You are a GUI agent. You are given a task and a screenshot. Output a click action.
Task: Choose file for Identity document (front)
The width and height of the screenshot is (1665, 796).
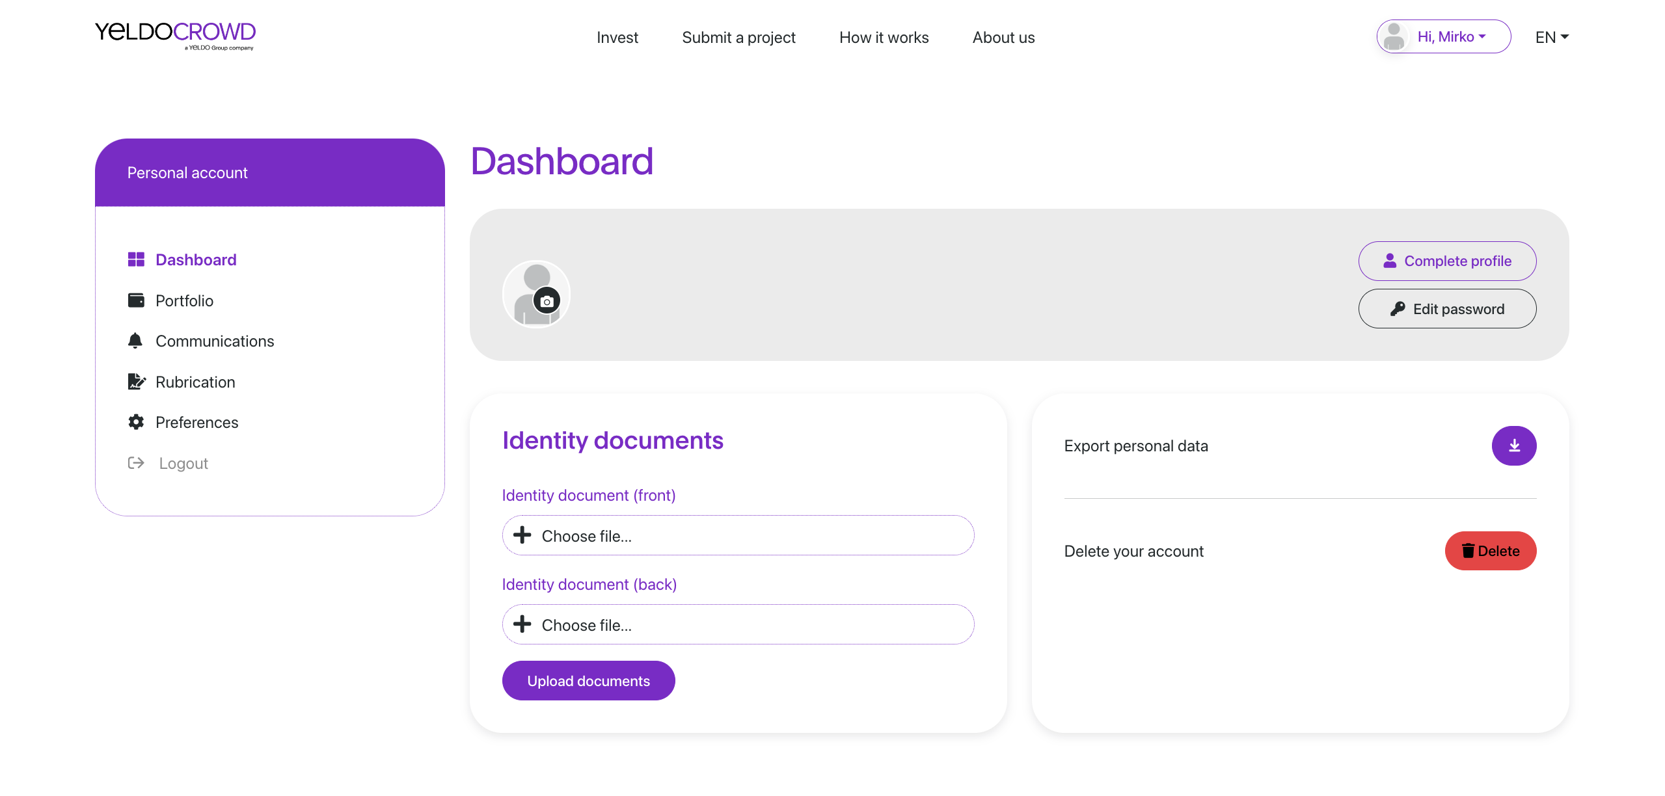pos(738,535)
